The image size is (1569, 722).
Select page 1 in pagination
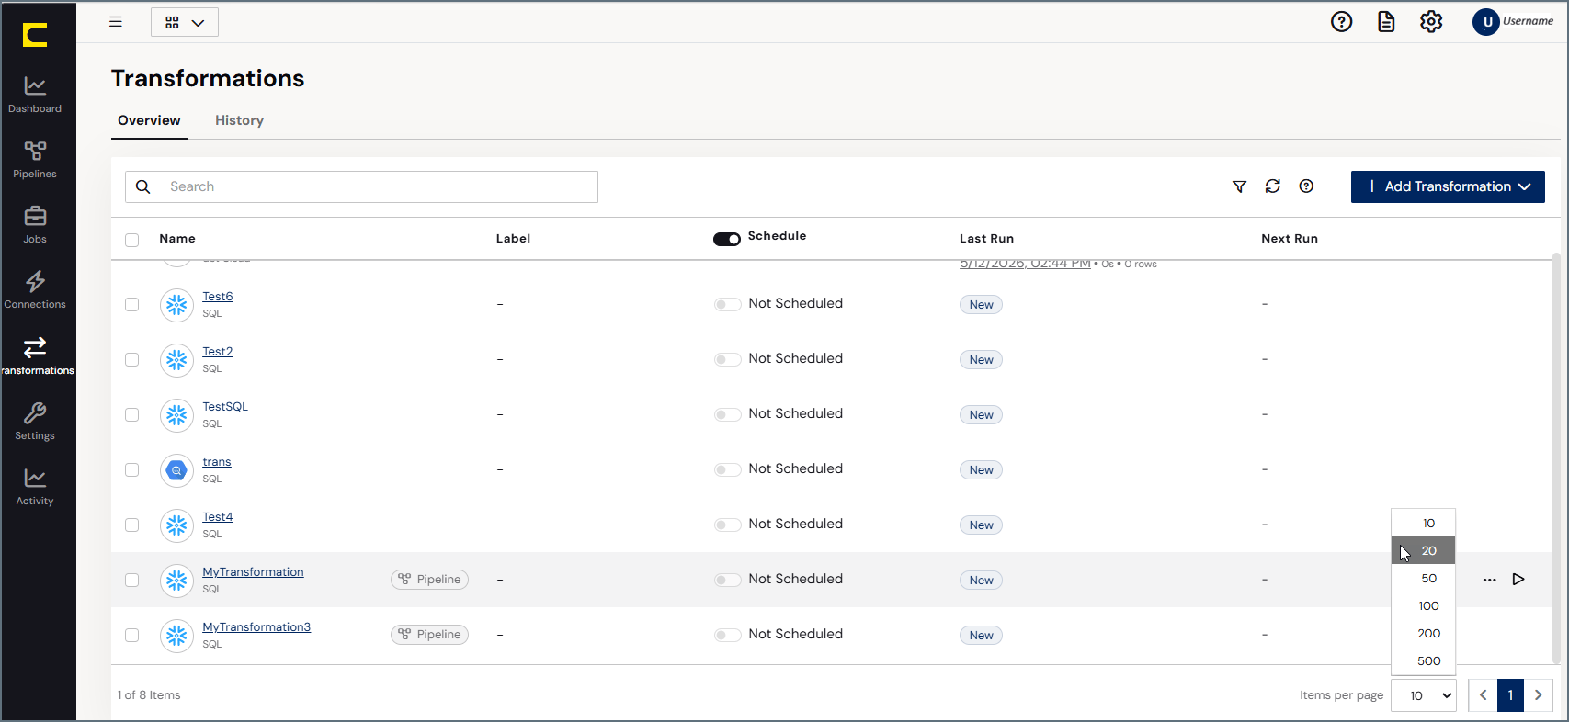(x=1511, y=695)
